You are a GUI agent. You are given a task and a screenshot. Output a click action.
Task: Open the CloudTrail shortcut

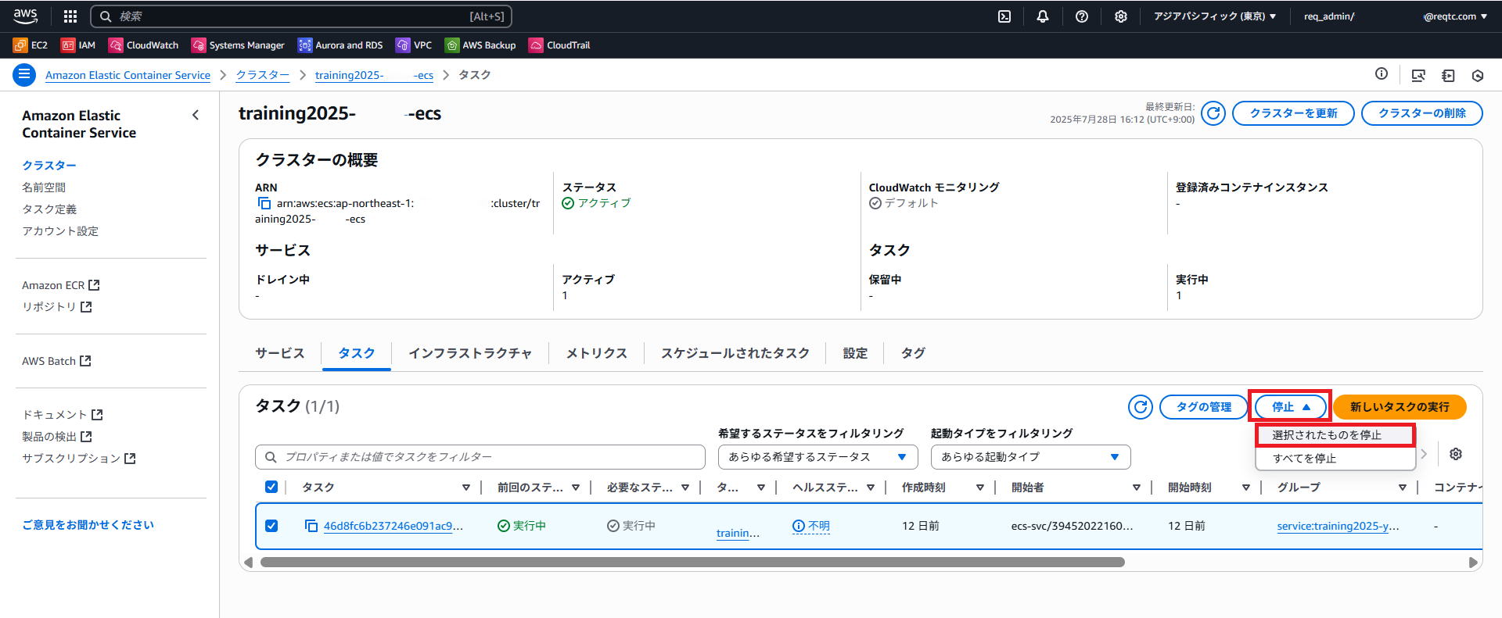[559, 45]
